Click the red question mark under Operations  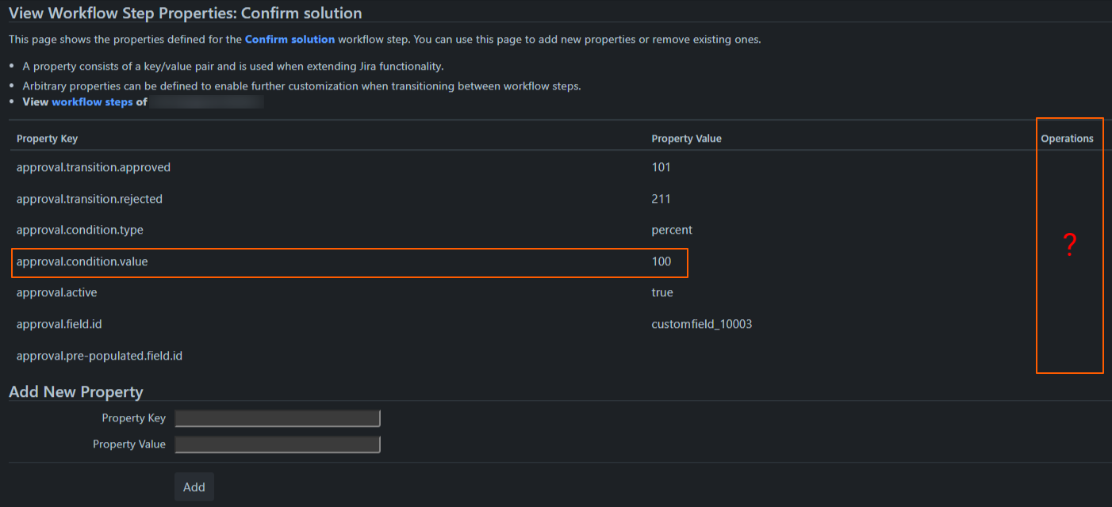(x=1069, y=246)
